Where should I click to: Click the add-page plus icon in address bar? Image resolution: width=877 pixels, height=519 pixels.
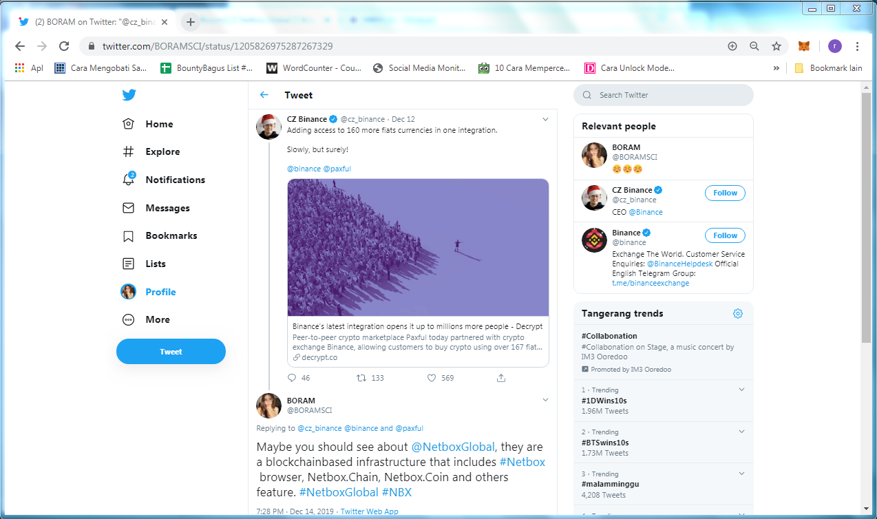click(732, 46)
